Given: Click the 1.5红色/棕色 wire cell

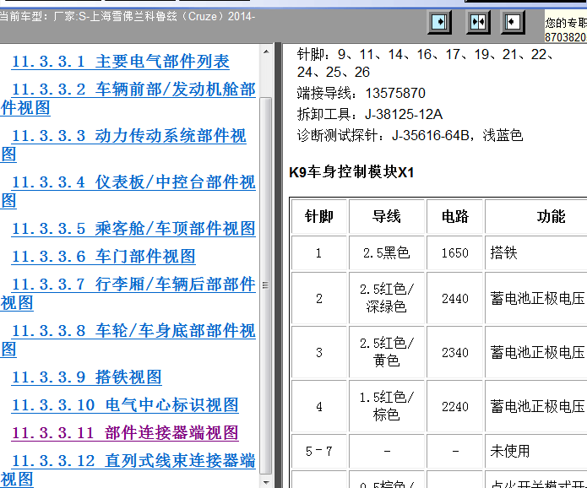Looking at the screenshot, I should 387,406.
